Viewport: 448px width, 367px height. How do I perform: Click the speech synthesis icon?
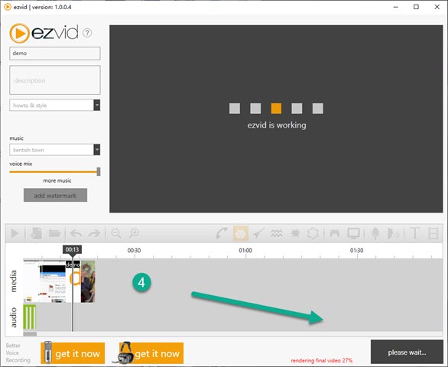394,233
